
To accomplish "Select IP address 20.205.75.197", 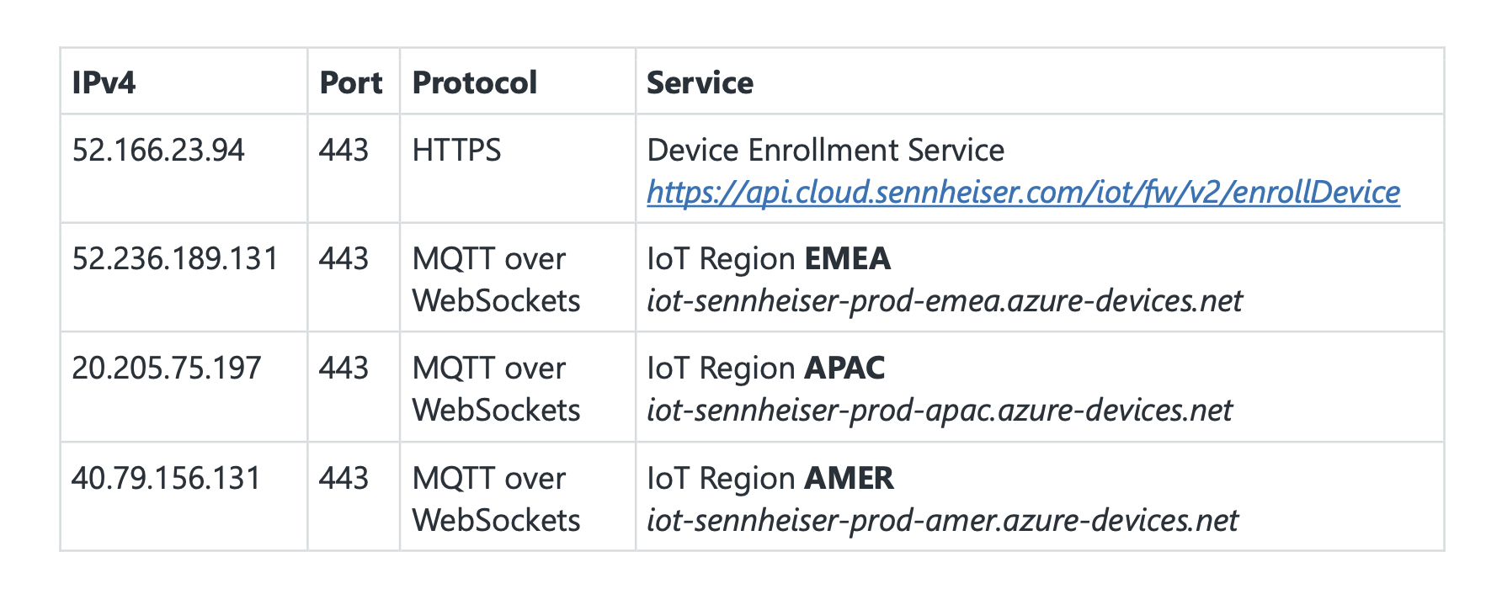I will [x=167, y=369].
